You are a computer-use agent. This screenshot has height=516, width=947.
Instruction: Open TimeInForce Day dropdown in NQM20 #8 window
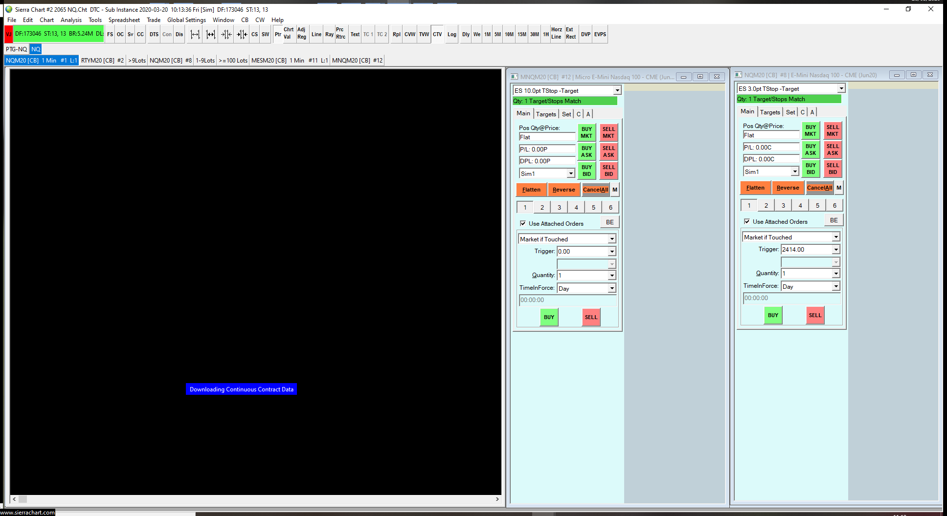coord(836,286)
